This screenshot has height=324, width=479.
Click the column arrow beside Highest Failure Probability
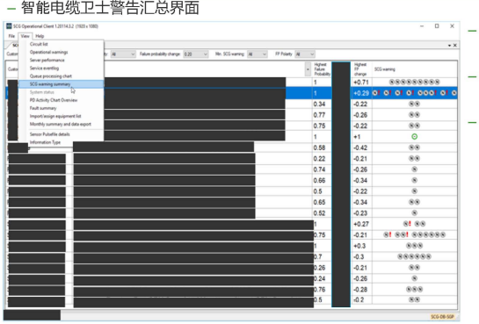(308, 69)
